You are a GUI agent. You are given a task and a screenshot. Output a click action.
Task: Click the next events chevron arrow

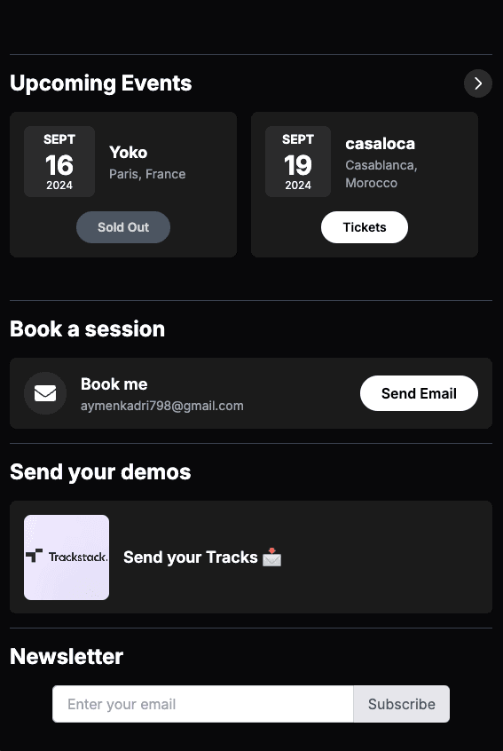click(477, 83)
